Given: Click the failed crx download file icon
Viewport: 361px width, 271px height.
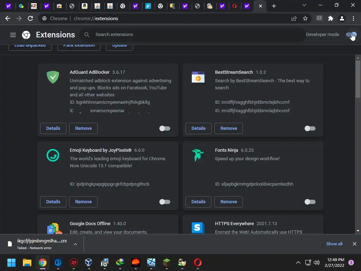Looking at the screenshot, I should coord(10,244).
